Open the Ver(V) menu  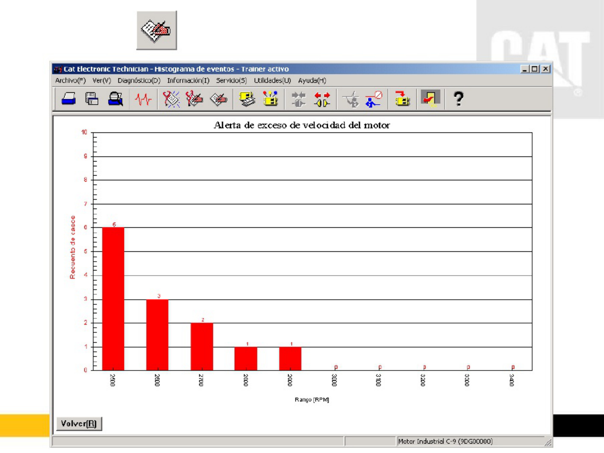coord(102,80)
